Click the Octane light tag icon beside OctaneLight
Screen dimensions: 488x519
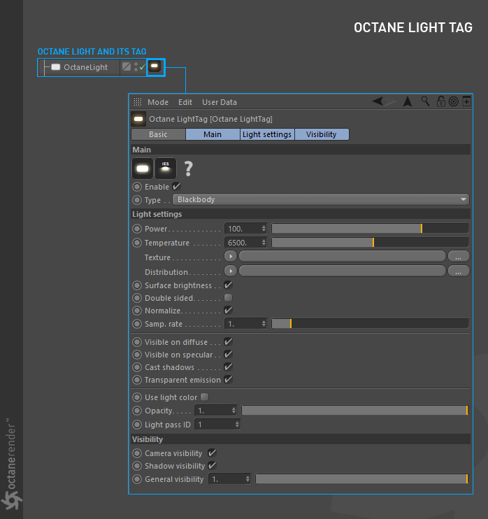click(x=155, y=66)
